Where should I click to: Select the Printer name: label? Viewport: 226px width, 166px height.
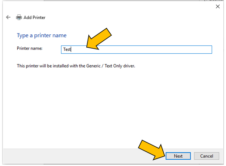[x=29, y=48]
